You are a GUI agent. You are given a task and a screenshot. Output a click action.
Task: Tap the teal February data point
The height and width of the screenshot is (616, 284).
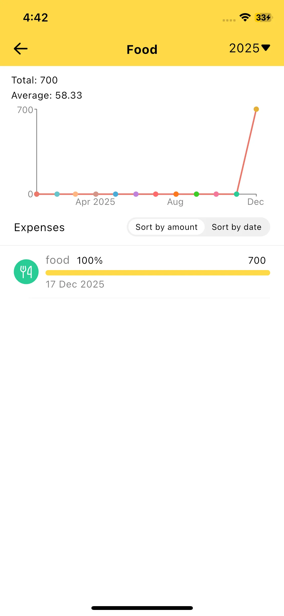(x=57, y=194)
